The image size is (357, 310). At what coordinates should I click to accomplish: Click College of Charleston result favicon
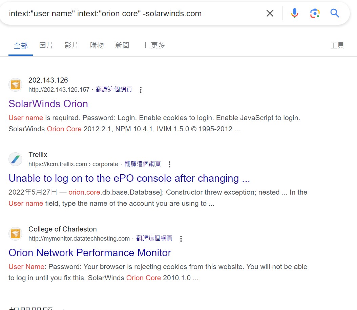[15, 234]
